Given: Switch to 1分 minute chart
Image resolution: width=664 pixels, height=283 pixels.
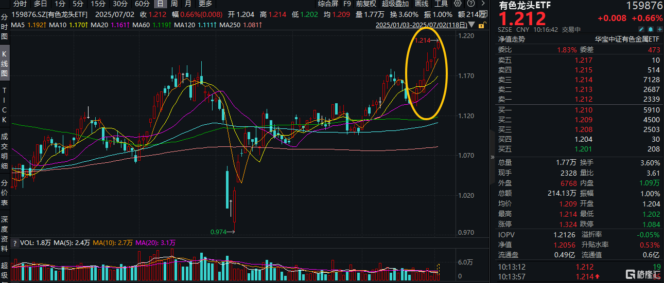Looking at the screenshot, I should [60, 4].
